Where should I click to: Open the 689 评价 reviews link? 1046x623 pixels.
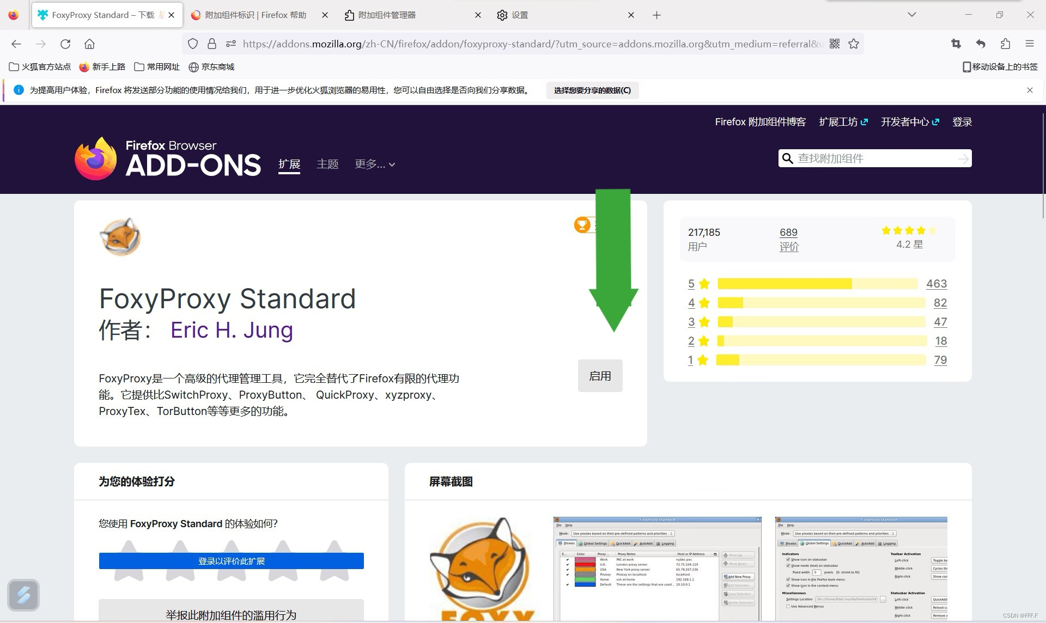click(x=788, y=239)
